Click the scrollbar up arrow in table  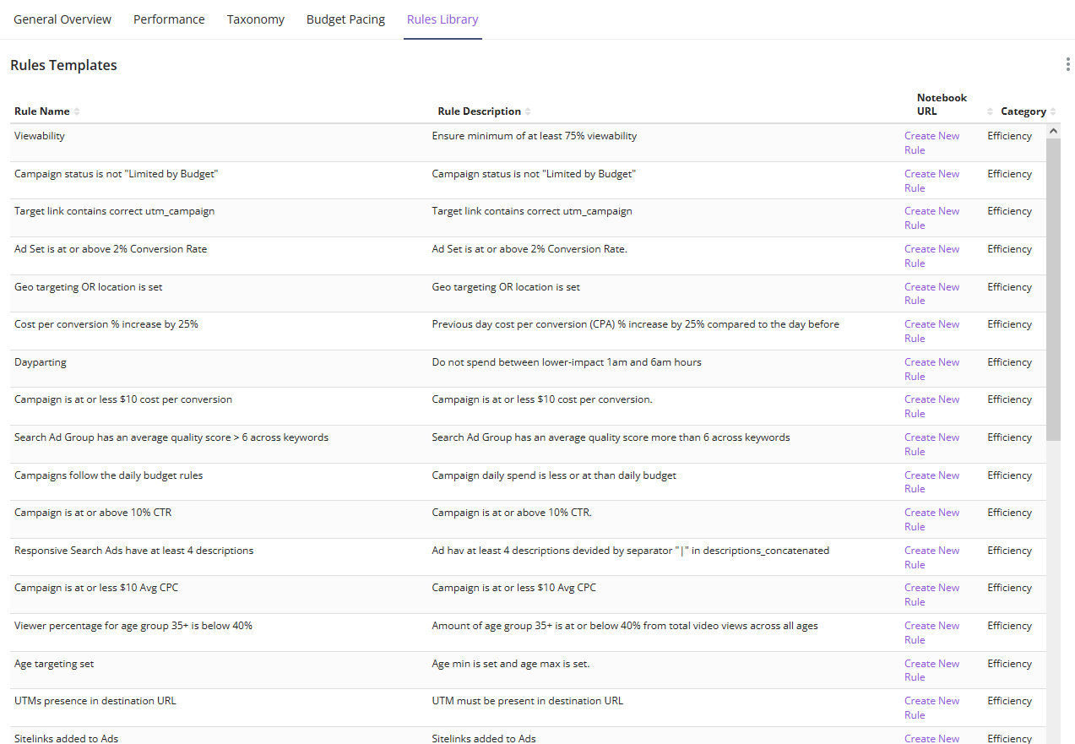[x=1053, y=132]
